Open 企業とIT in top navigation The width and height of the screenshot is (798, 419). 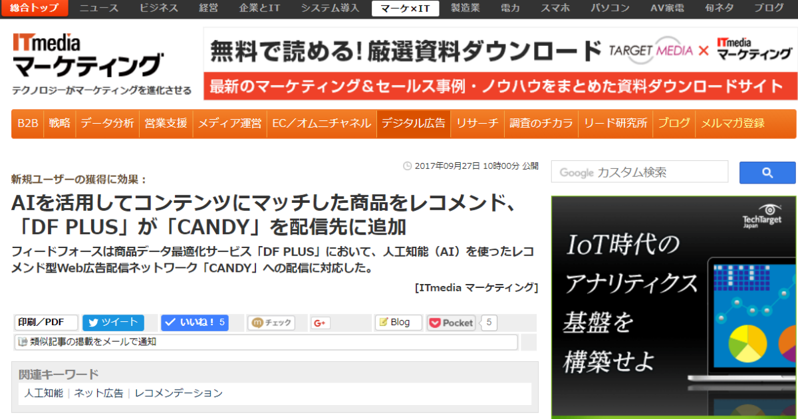pyautogui.click(x=259, y=8)
